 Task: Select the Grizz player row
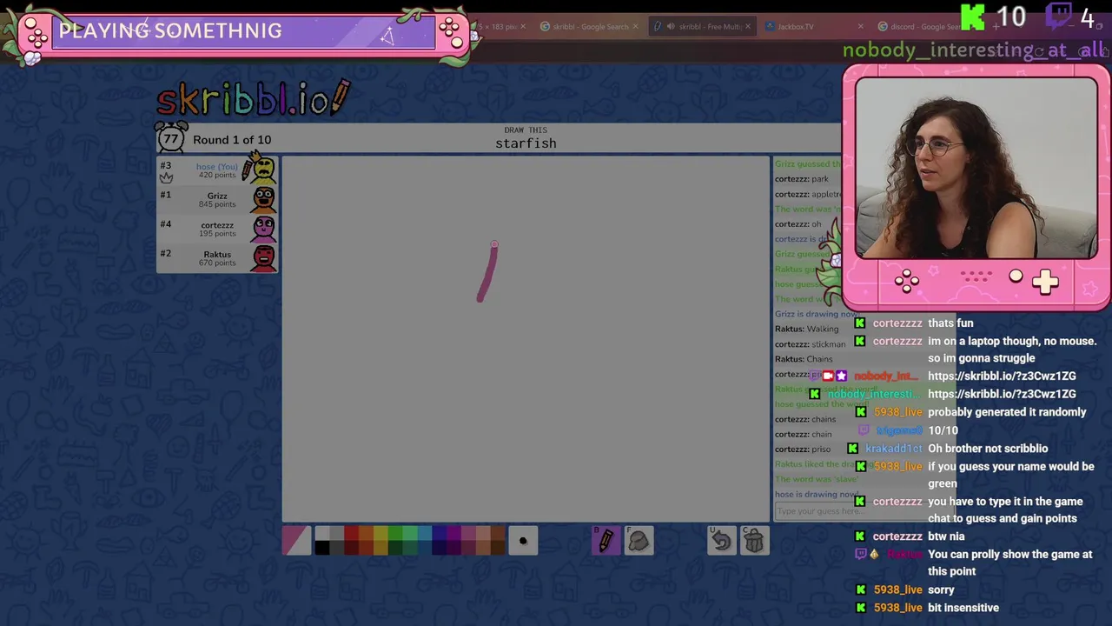[x=217, y=200]
